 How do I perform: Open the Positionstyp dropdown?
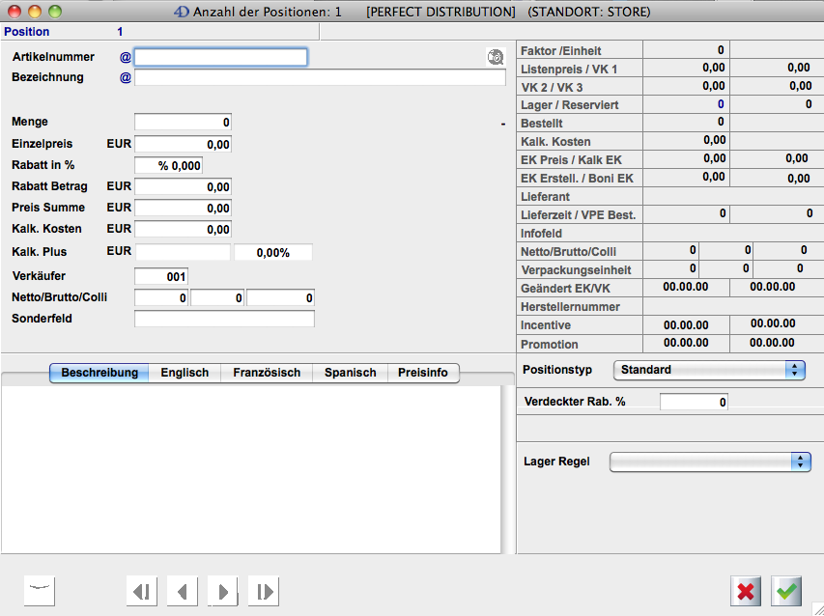709,370
